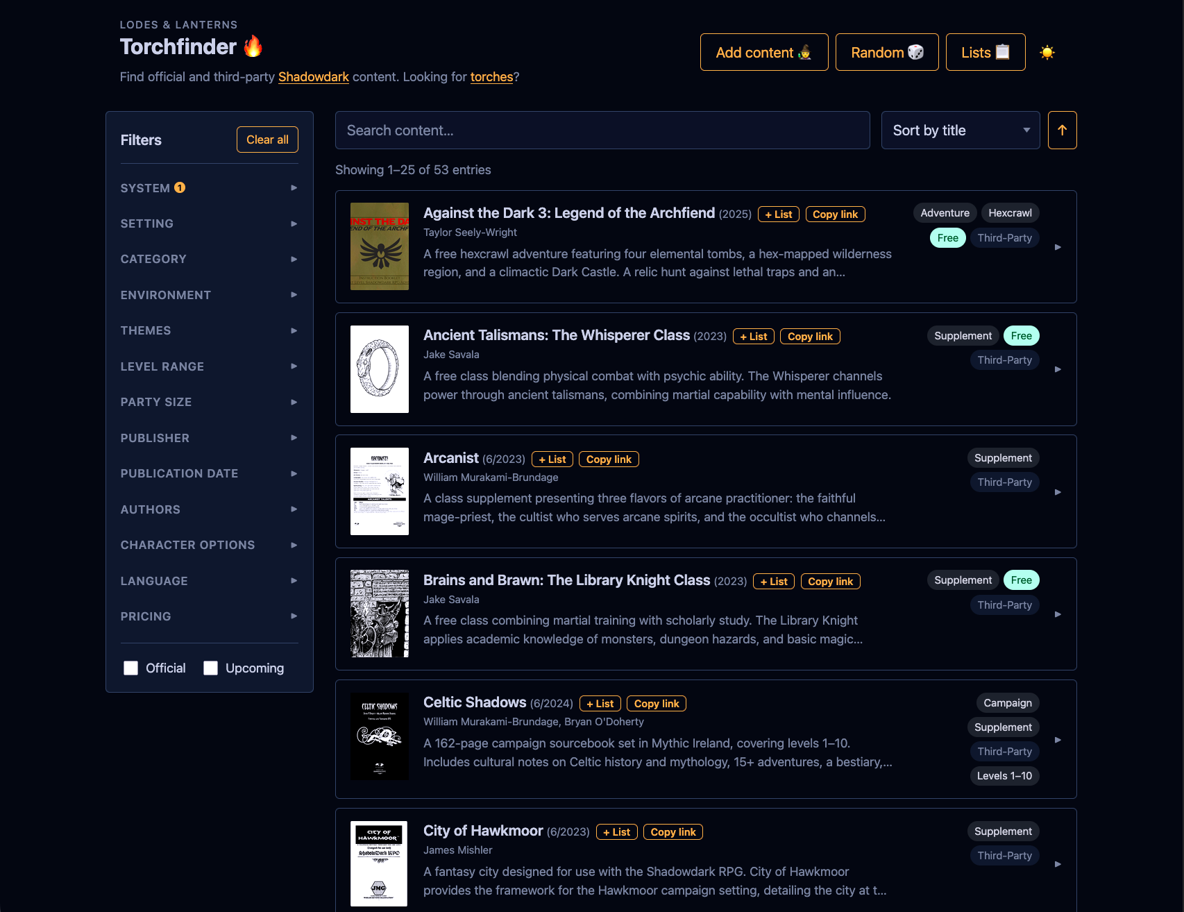This screenshot has width=1184, height=912.
Task: Click the Third-Party tag on Arcanist
Action: [x=1004, y=482]
